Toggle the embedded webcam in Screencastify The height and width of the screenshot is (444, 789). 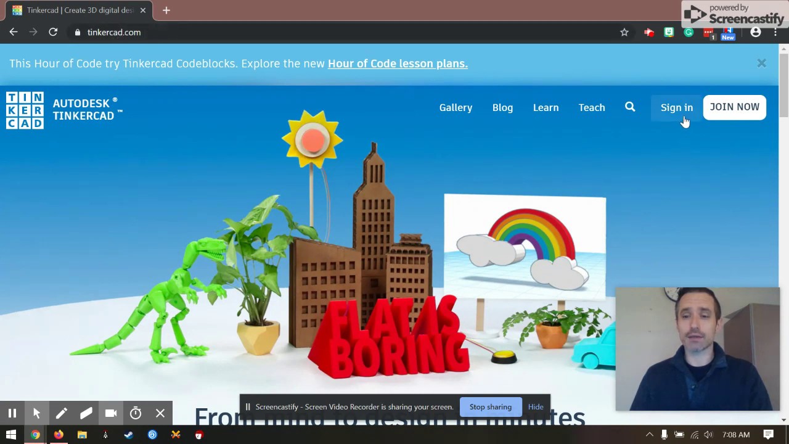point(111,413)
